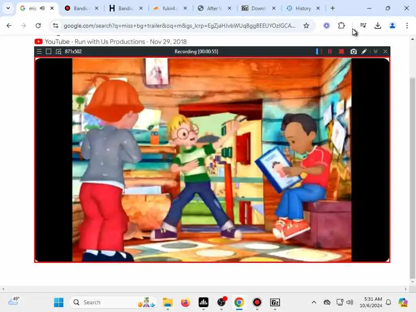
Task: Switch to the History tab
Action: tap(303, 8)
